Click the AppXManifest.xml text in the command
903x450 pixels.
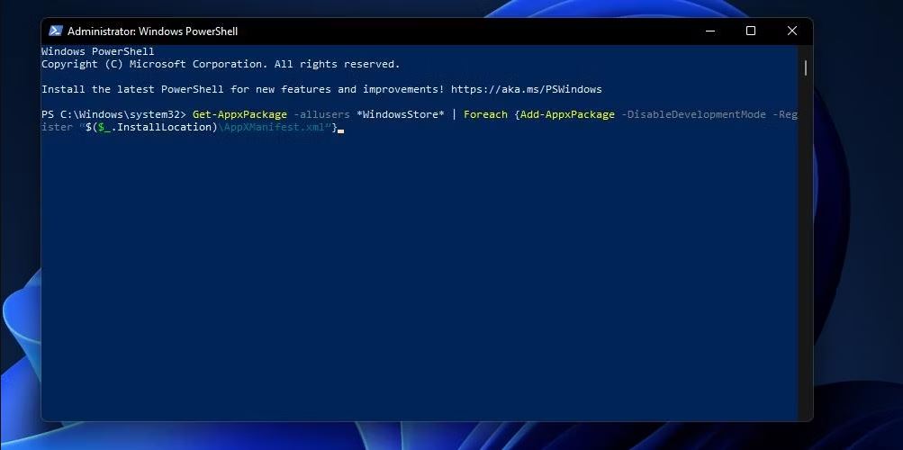pyautogui.click(x=274, y=127)
